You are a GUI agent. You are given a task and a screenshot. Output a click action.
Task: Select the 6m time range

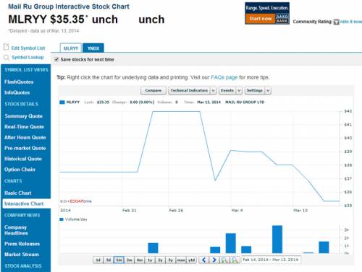[x=140, y=260]
